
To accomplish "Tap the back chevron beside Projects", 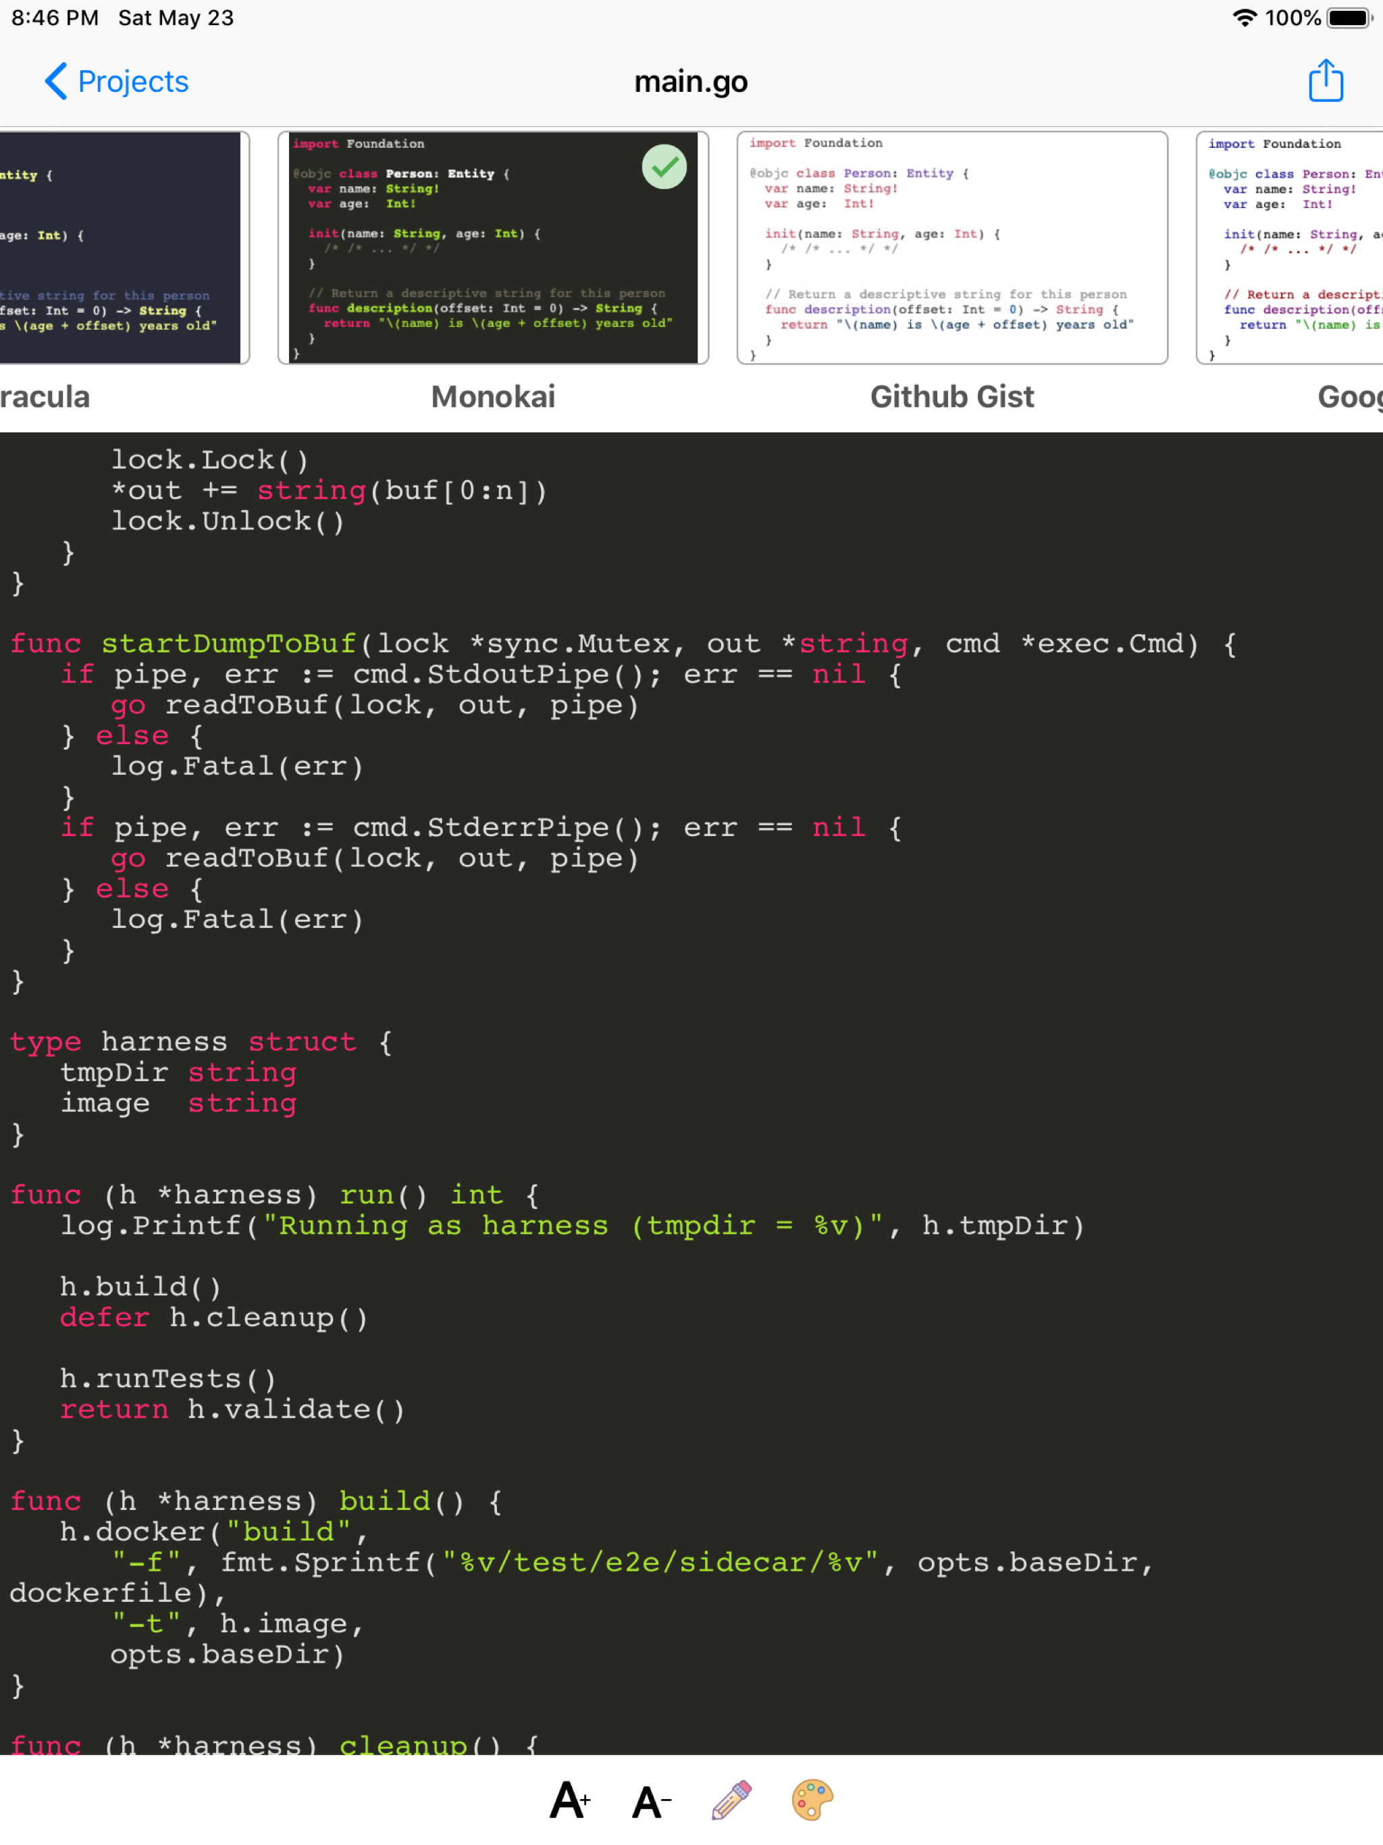I will (x=56, y=81).
